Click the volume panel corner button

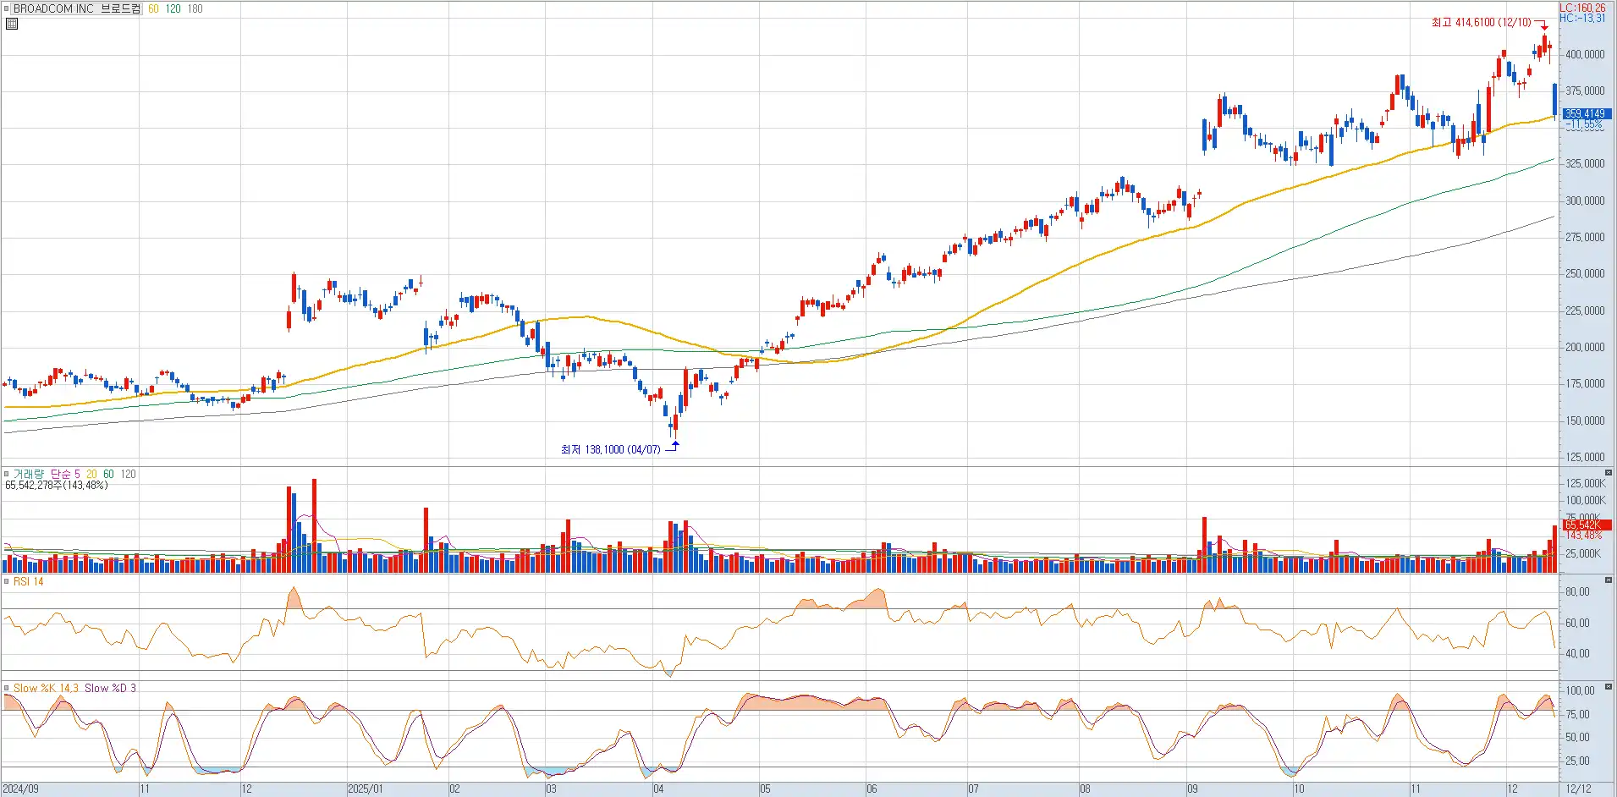coord(1609,472)
